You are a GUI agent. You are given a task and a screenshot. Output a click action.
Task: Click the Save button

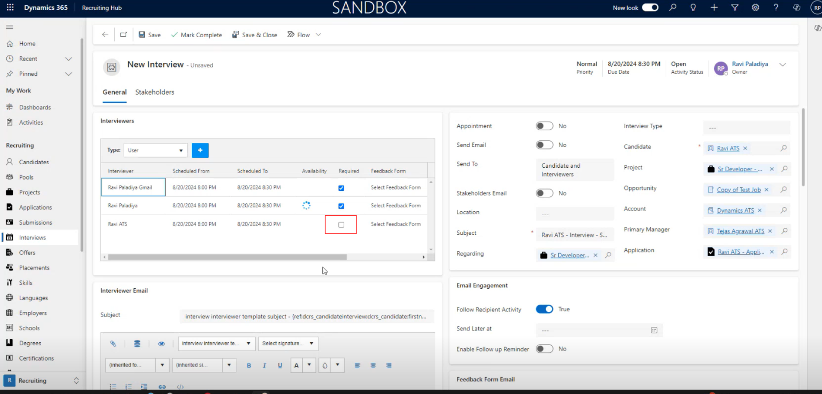point(149,35)
